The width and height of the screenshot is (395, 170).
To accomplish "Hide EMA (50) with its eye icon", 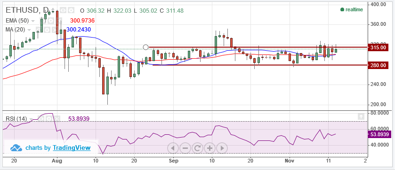I will coord(43,21).
